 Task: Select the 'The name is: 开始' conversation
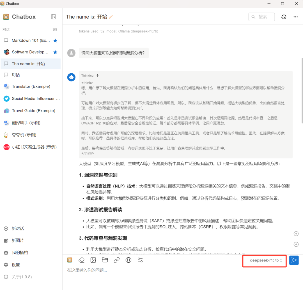(31, 64)
